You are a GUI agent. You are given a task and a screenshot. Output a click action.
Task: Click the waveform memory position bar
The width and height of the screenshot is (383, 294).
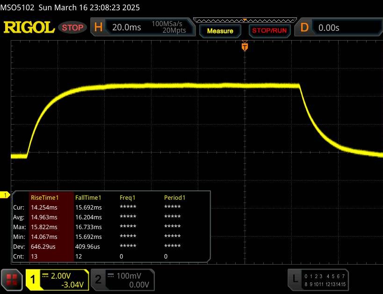pos(243,21)
